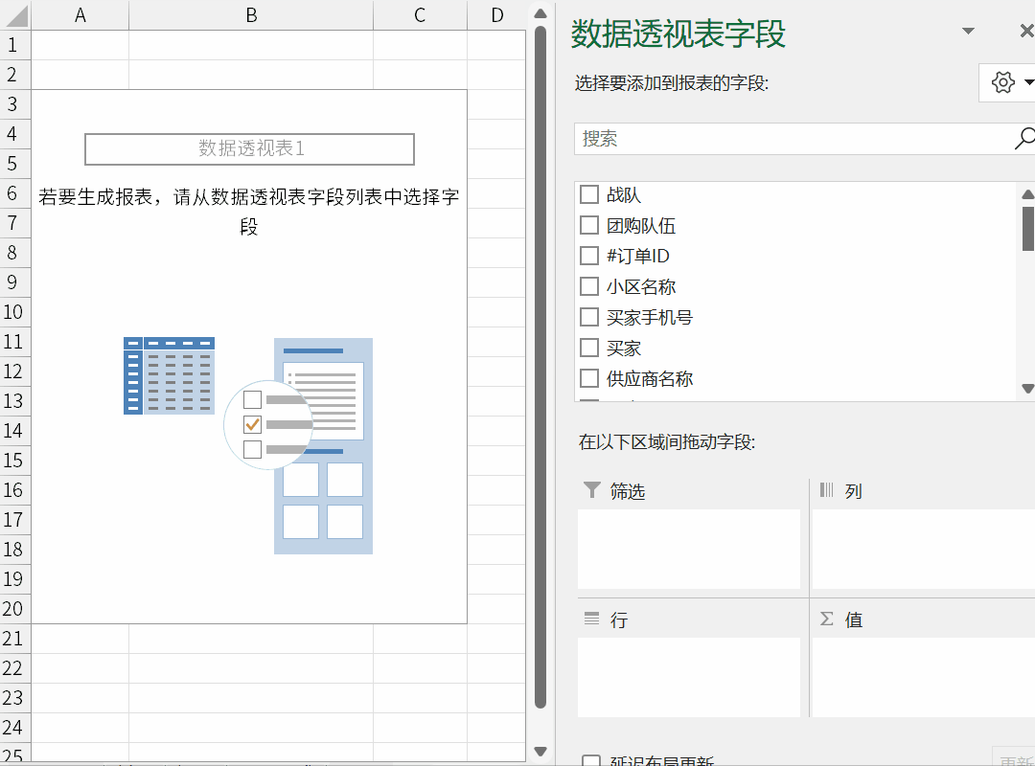Click the 小区名称 field label
Screen dimensions: 1035x766
point(641,287)
